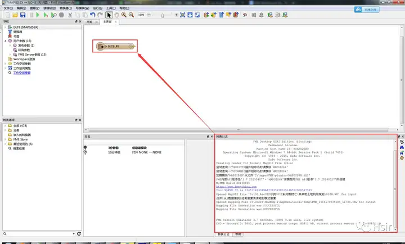Select the 打开 NONE → NONE history entry
This screenshot has height=244, width=405.
pyautogui.click(x=146, y=152)
